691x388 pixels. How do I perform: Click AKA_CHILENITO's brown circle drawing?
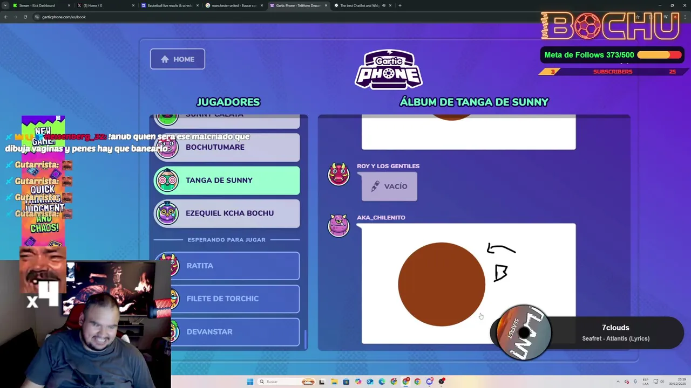point(442,284)
